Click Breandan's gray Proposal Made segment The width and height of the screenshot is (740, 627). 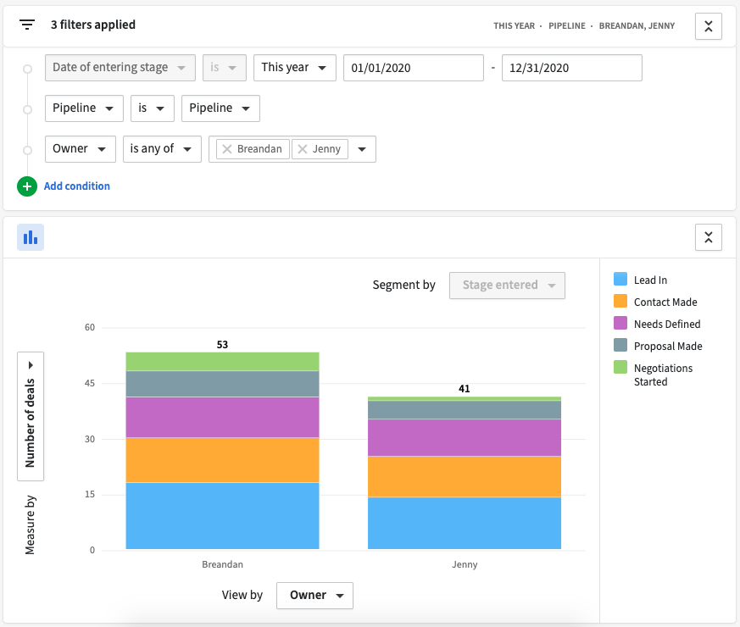click(x=222, y=384)
